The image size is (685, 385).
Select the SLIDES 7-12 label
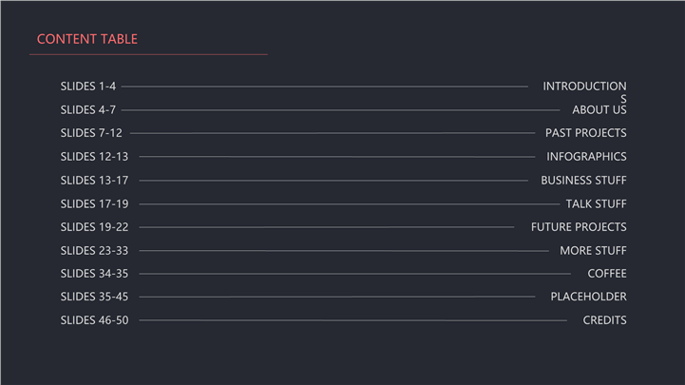click(x=91, y=133)
